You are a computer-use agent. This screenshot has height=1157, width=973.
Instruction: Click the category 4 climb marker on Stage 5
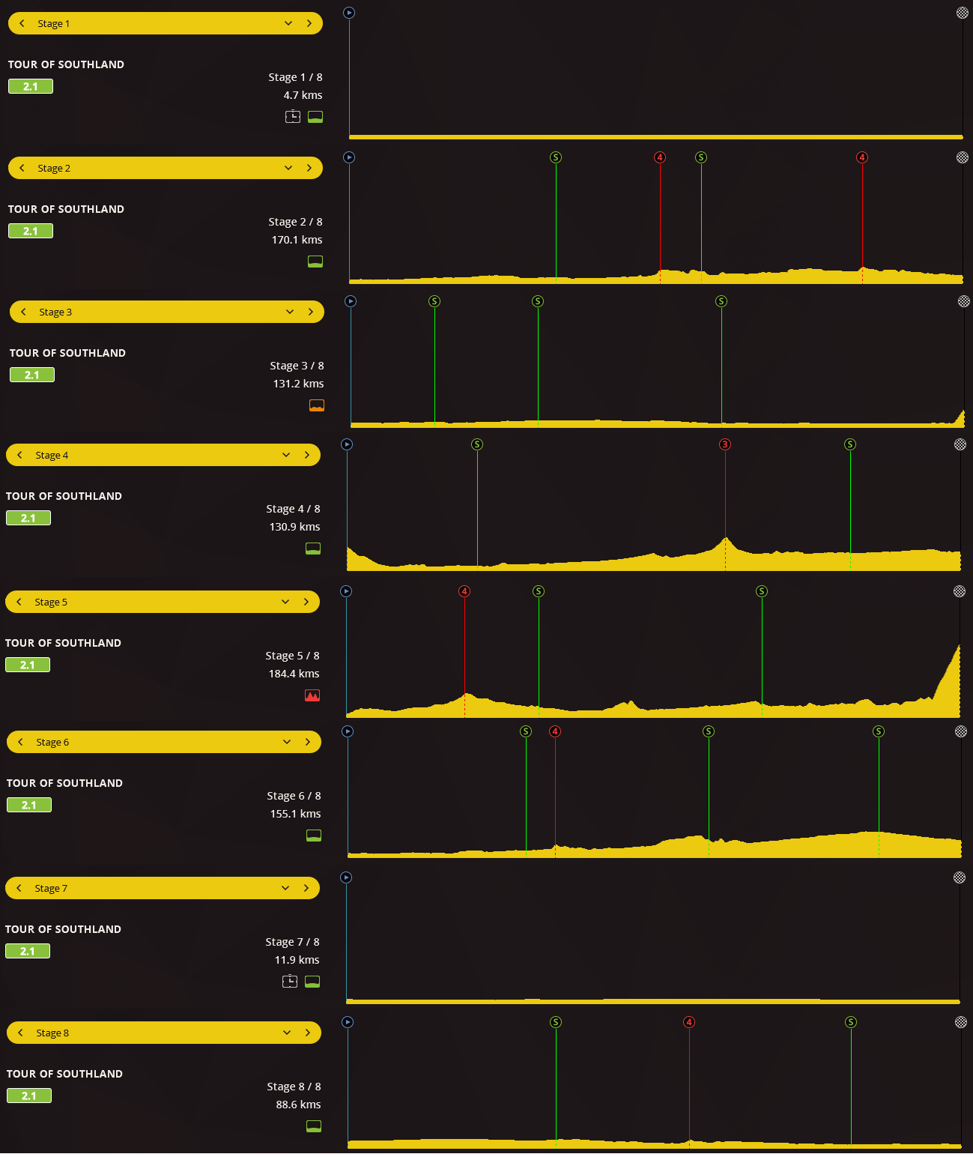coord(464,591)
